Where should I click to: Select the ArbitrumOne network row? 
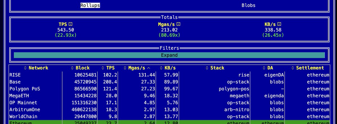click(169, 109)
